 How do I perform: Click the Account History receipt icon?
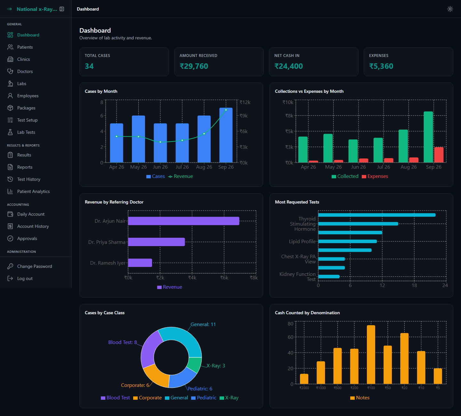point(10,226)
